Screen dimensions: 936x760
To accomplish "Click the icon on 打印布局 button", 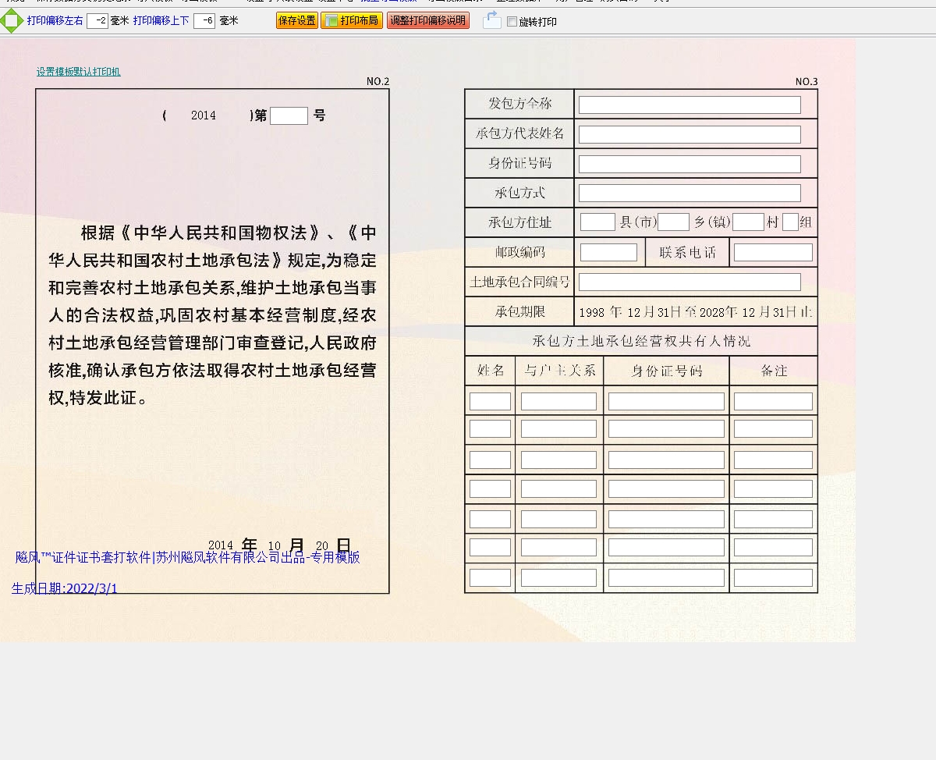I will [331, 21].
